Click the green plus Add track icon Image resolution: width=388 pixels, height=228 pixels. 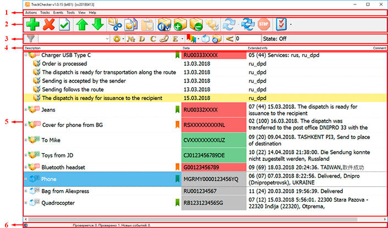32,25
